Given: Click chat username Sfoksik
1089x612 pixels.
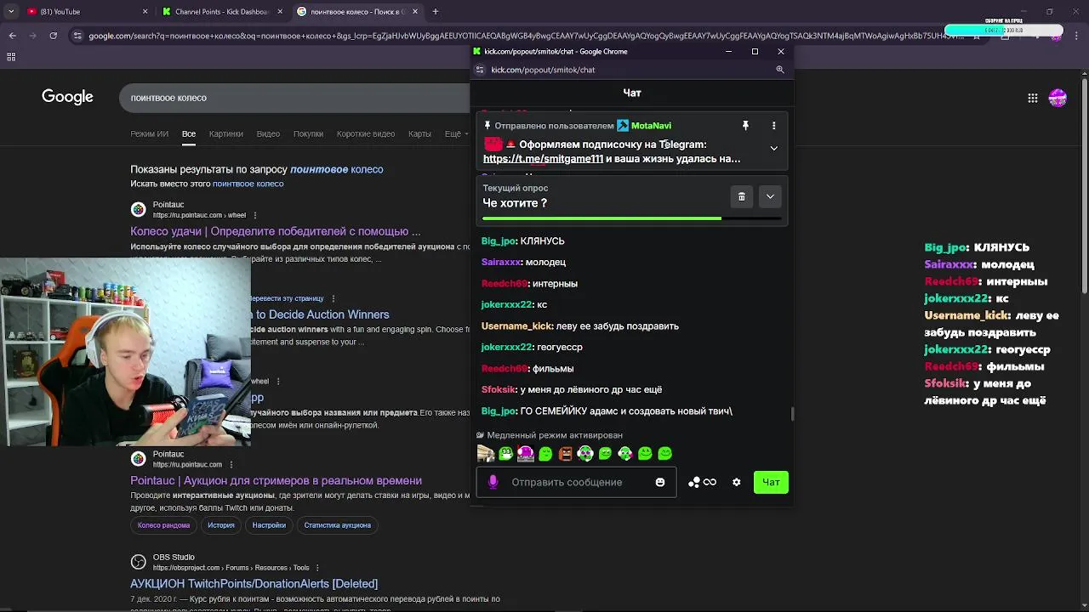Looking at the screenshot, I should point(499,390).
